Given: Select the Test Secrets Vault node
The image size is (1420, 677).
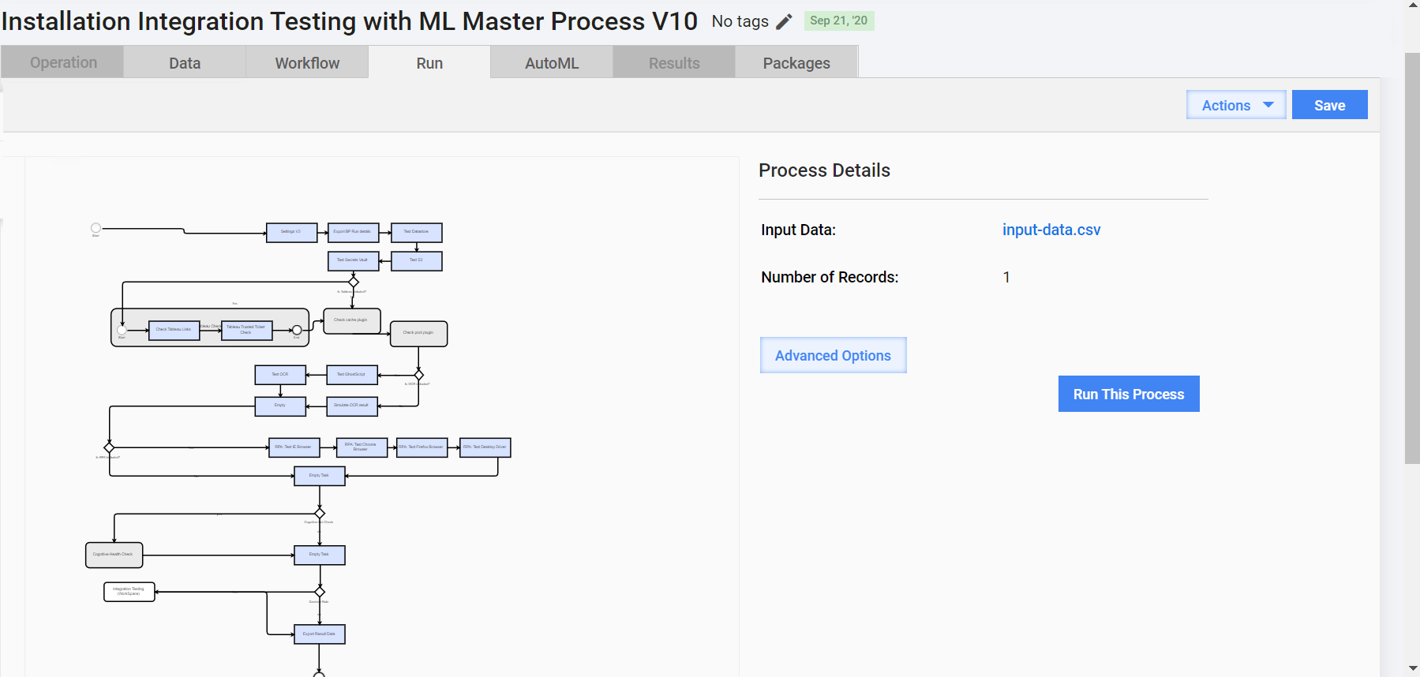Looking at the screenshot, I should pos(354,261).
